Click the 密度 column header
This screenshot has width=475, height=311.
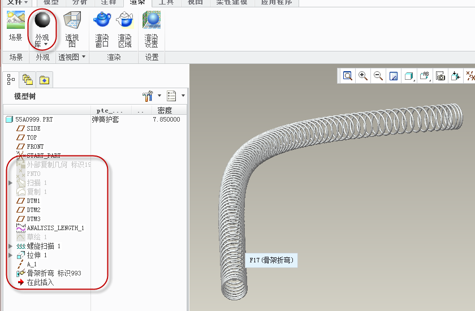pos(165,110)
